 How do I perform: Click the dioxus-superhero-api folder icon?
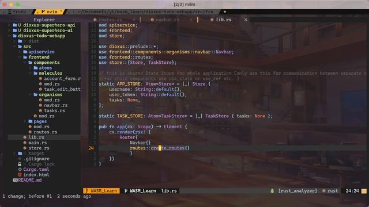point(14,25)
